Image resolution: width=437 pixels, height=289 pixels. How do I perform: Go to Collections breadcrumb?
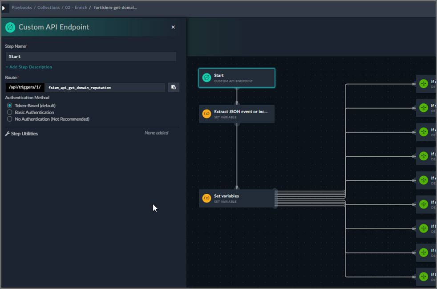coord(49,8)
